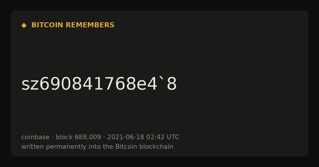Click the final 8 of the message
Viewport: 319px width, 167px height.
172,84
